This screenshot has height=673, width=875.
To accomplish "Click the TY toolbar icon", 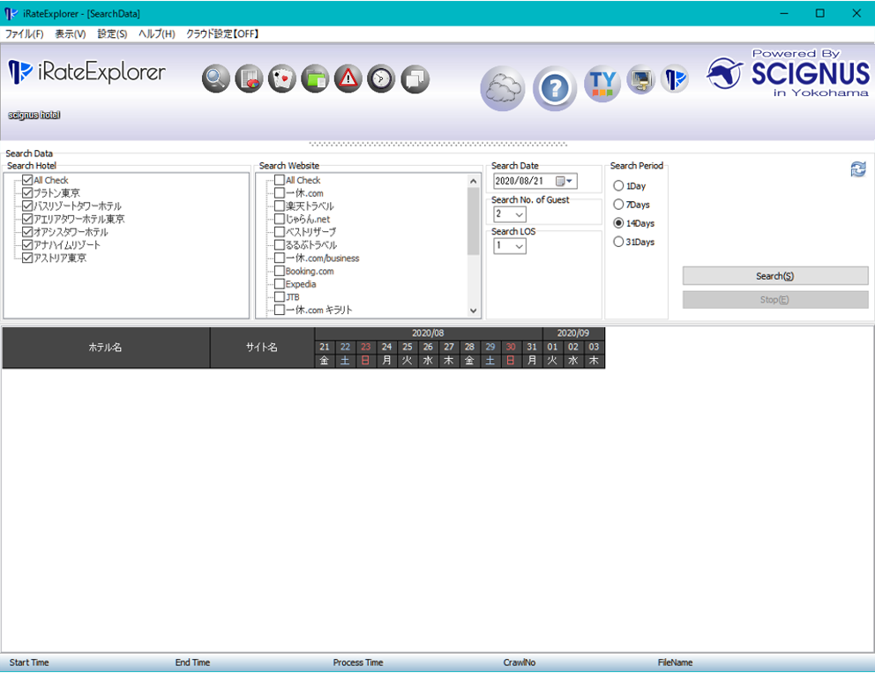I will point(602,84).
